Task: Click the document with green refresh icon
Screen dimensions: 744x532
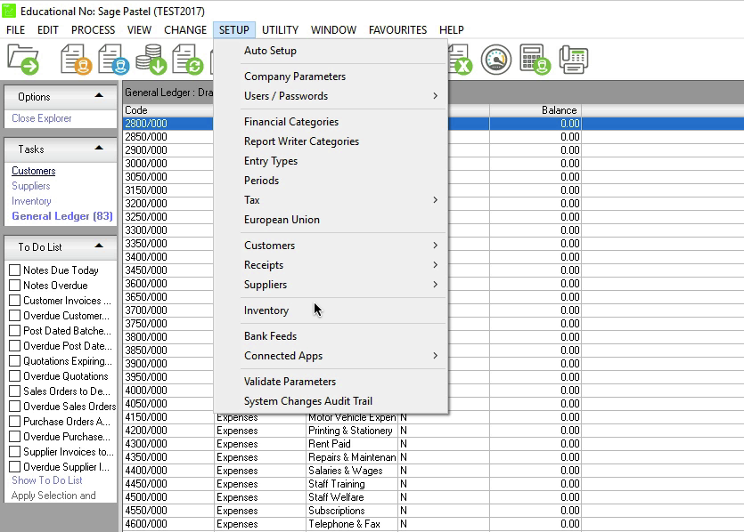Action: 189,60
